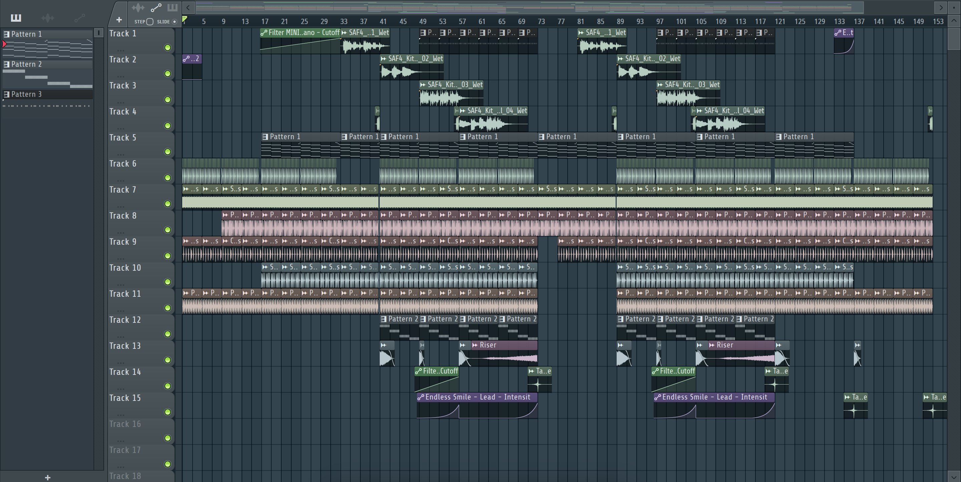Select Pattern 1 in the picker list
Screen dimensions: 961x482
point(48,34)
